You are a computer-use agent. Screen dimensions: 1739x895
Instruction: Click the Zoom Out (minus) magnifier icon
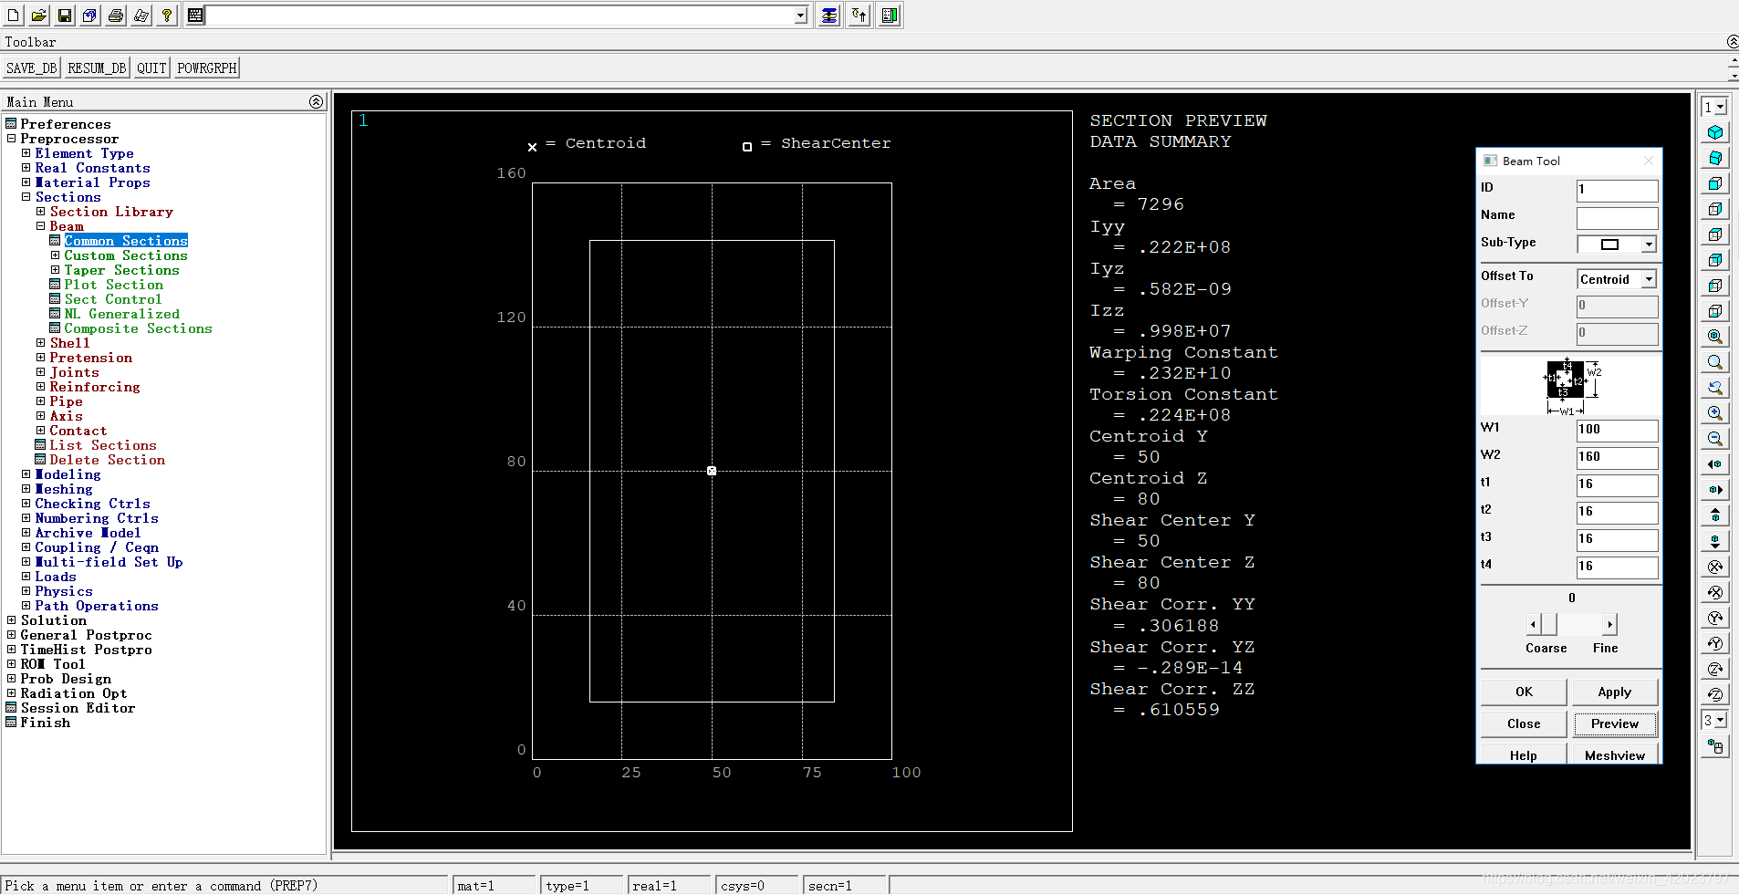[1715, 439]
